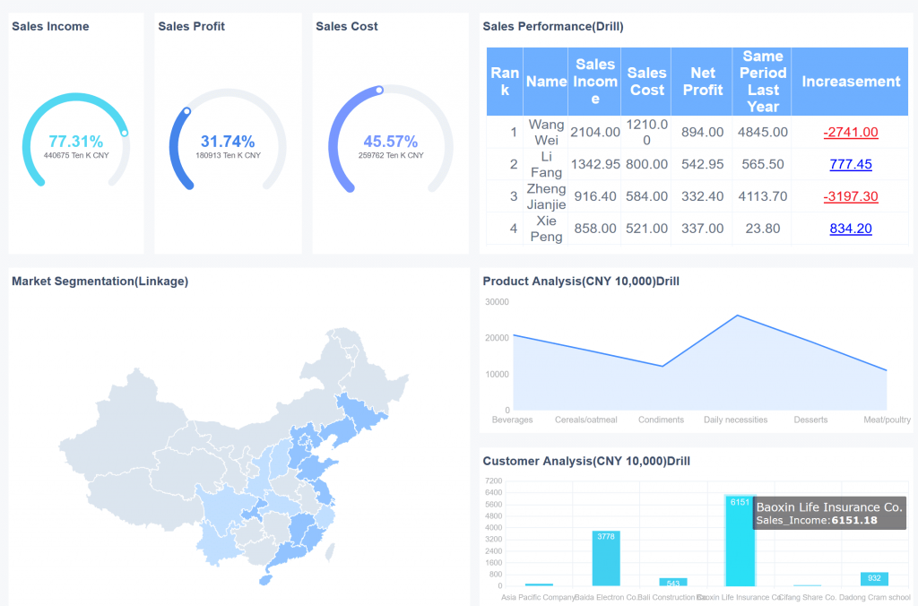Click the Meat/poultry axis label
The image size is (918, 606).
coord(887,420)
